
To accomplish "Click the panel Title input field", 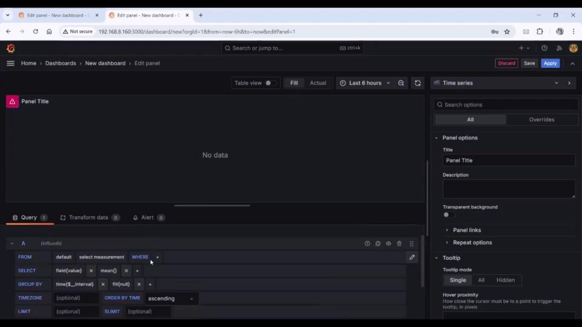I will coord(508,160).
